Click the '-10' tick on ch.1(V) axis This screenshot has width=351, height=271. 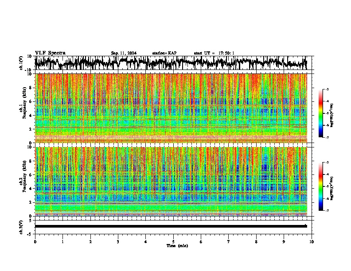click(29, 70)
